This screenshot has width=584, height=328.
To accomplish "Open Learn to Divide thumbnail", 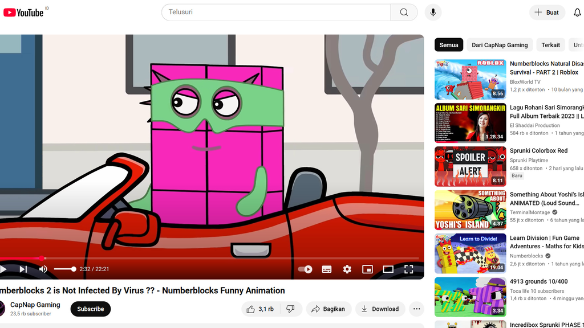I will [471, 253].
